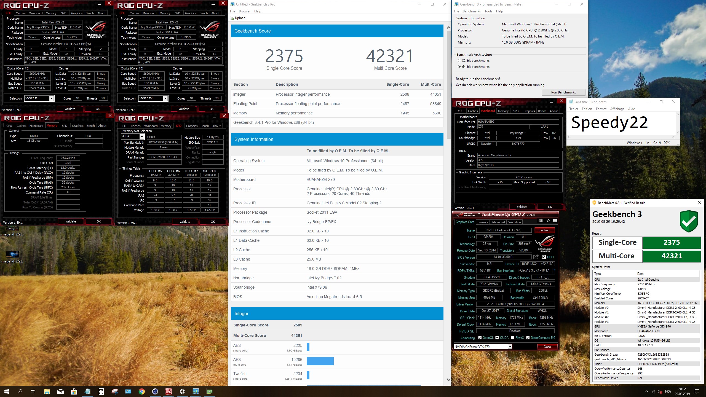Image resolution: width=706 pixels, height=397 pixels.
Task: Toggle the OpenCL checkbox in GPU-Z
Action: tap(480, 338)
